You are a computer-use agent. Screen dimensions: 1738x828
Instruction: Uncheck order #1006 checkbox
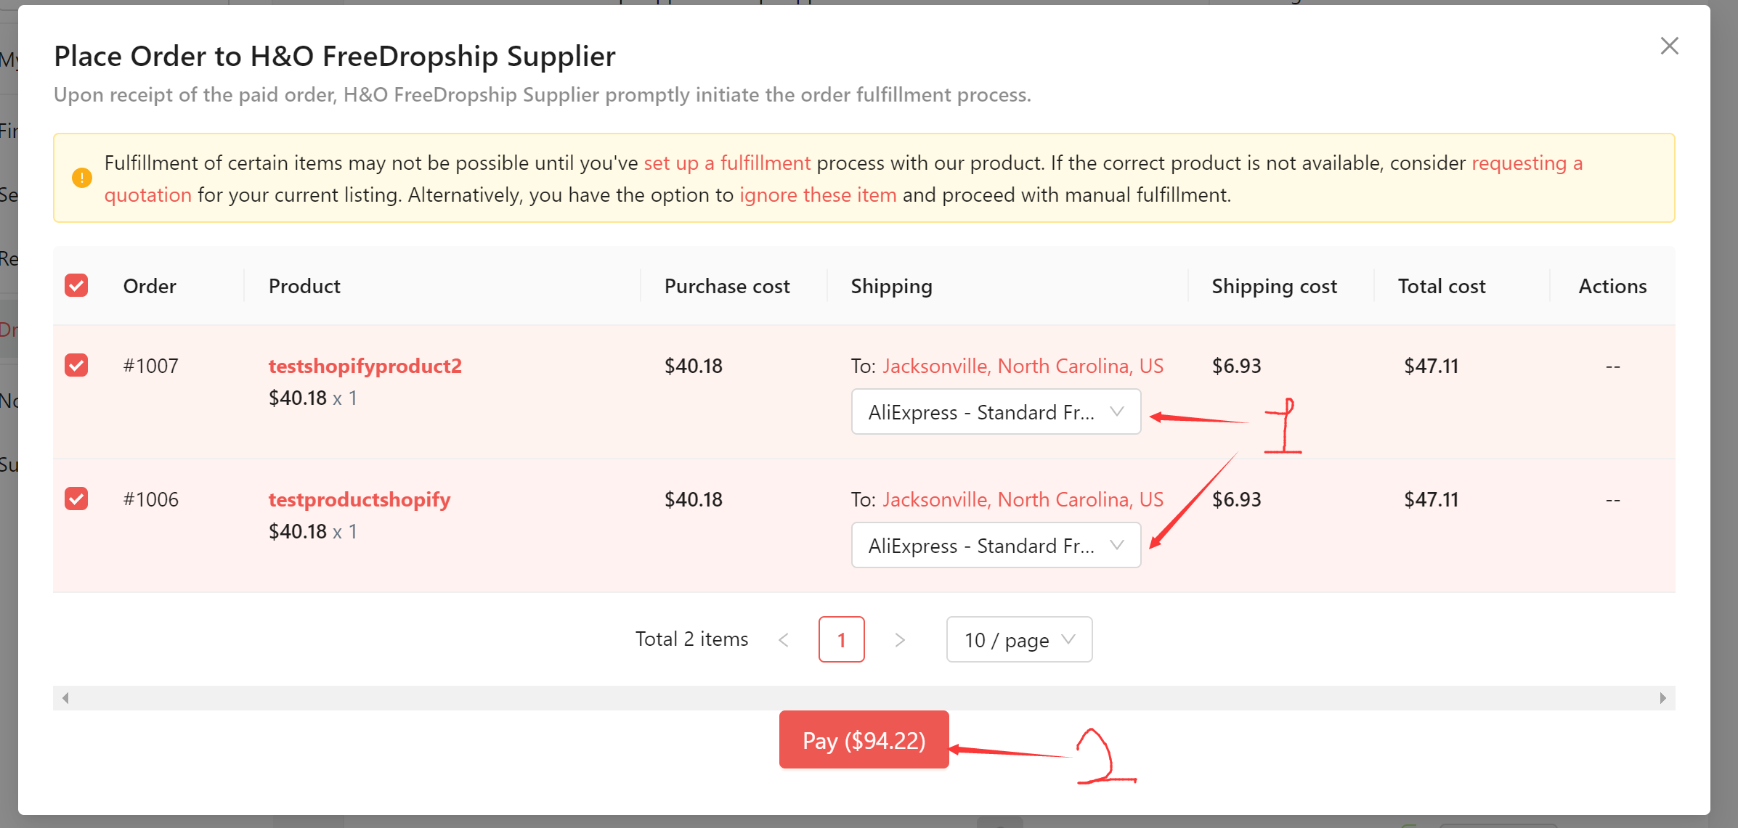click(76, 499)
